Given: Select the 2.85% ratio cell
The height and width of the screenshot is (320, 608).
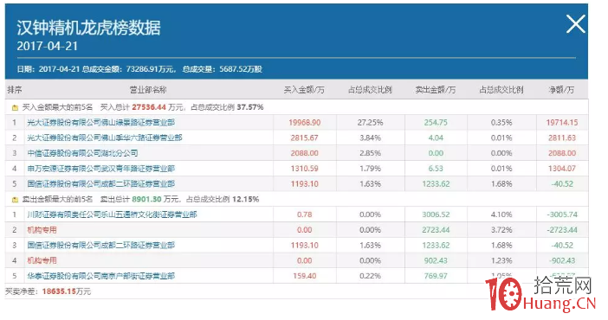Looking at the screenshot, I should point(371,153).
